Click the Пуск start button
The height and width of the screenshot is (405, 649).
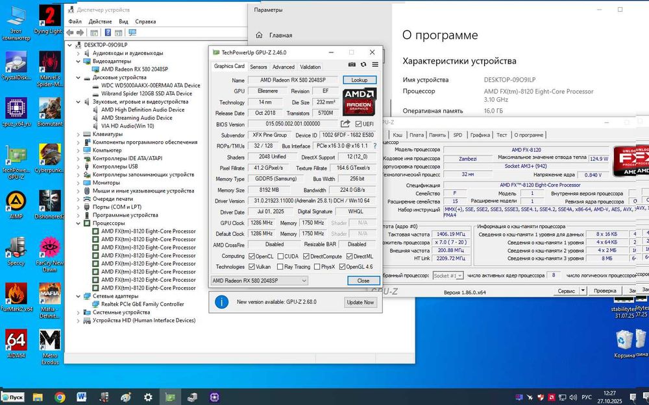13,398
